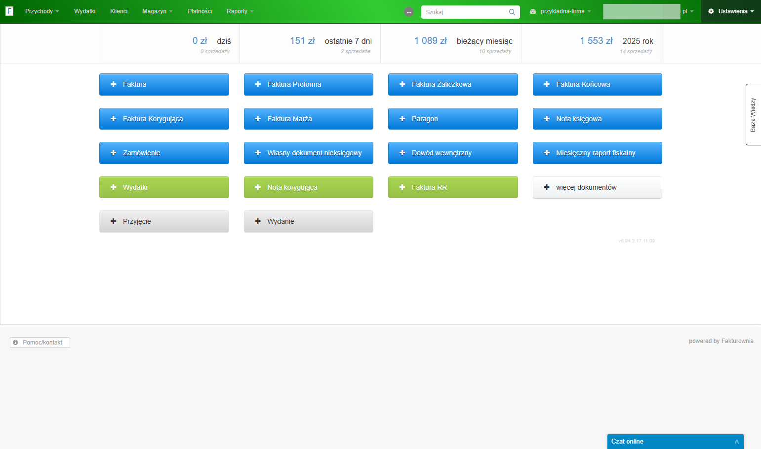Image resolution: width=761 pixels, height=449 pixels.
Task: Click the powered by Fakturownia link
Action: tap(721, 341)
